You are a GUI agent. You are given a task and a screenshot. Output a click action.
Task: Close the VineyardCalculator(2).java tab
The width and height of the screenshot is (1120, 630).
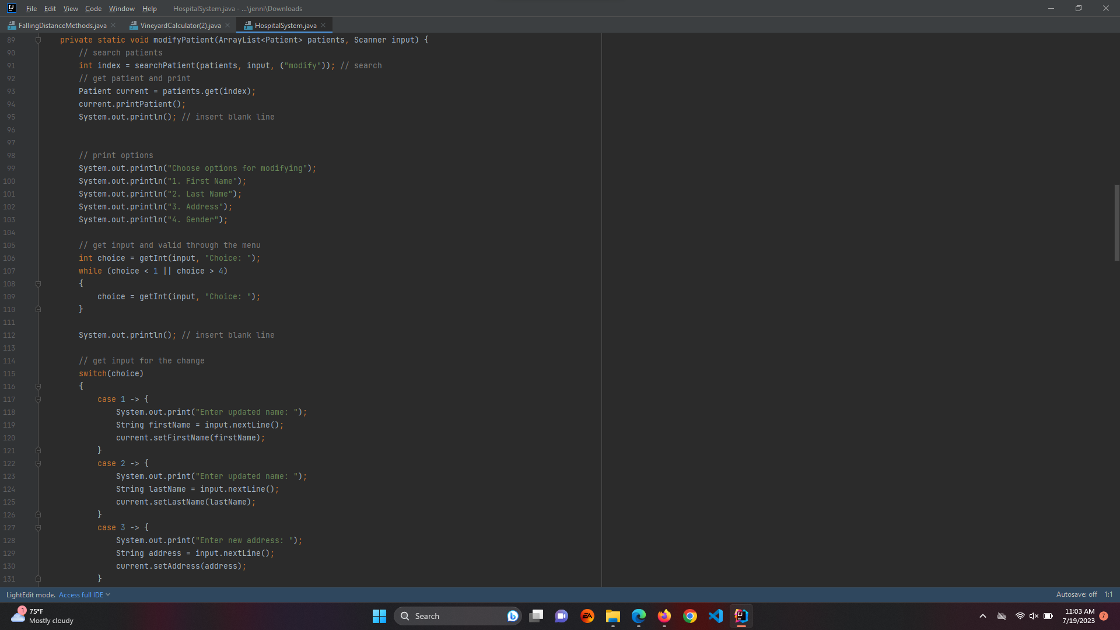(x=228, y=25)
